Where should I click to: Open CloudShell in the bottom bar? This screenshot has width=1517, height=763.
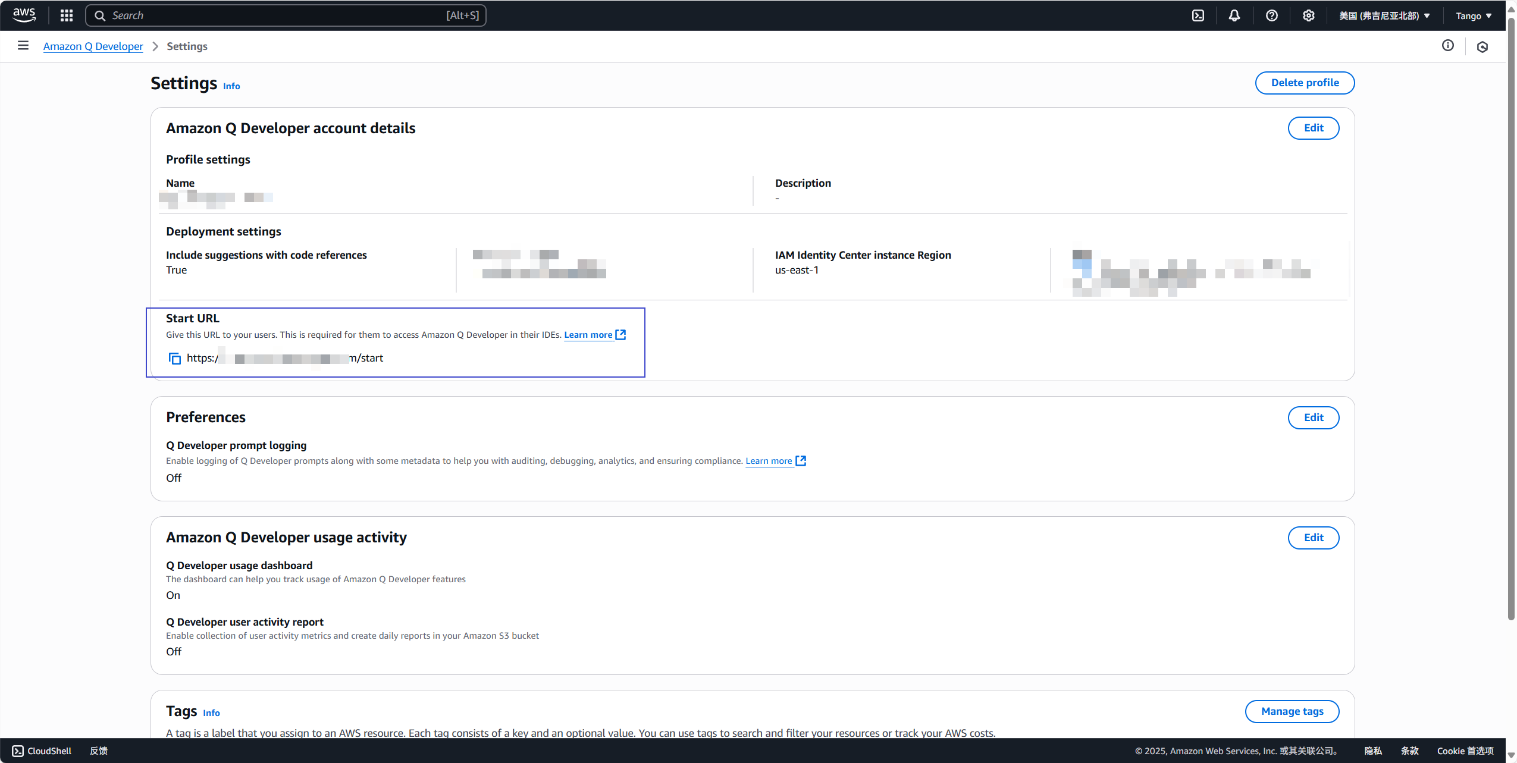pos(42,751)
